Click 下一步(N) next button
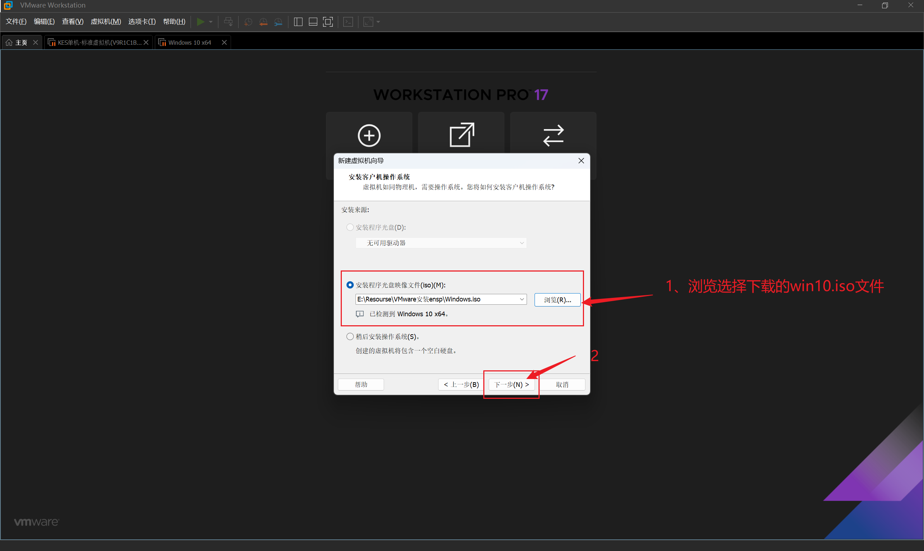This screenshot has height=551, width=924. tap(511, 385)
